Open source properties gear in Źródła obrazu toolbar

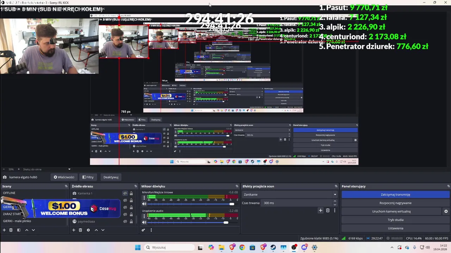[88, 230]
